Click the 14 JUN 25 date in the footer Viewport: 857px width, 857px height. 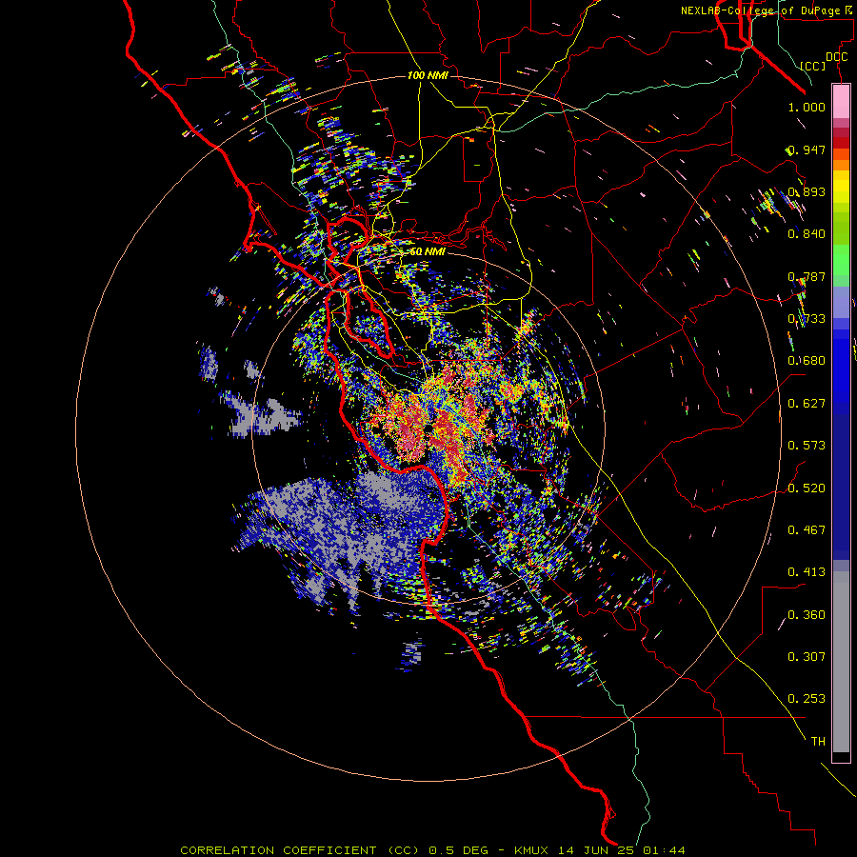pos(597,850)
